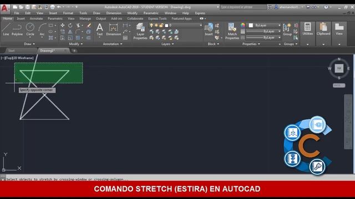Viewport: 355px width, 199px height.
Task: Open the File menu
Action: 17,13
